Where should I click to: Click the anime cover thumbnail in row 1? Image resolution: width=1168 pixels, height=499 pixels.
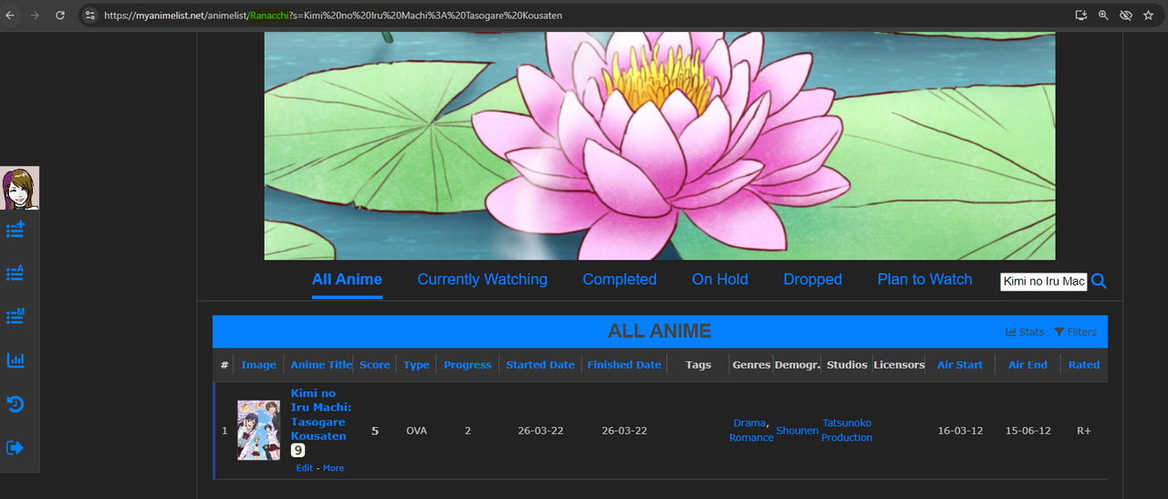[259, 430]
